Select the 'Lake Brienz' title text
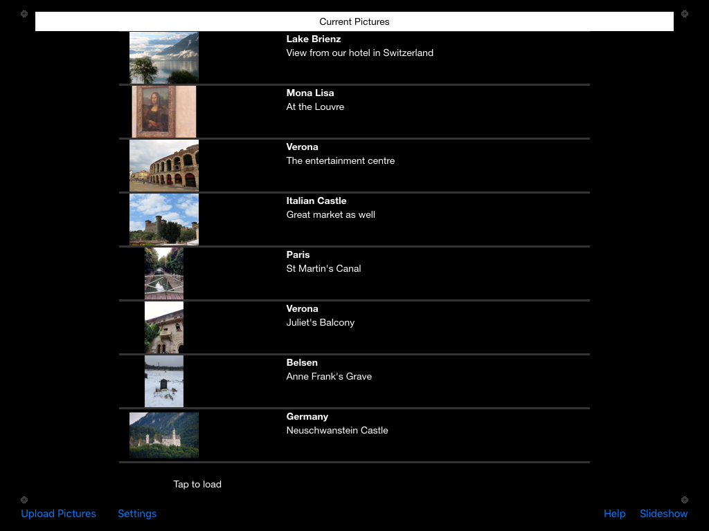709x531 pixels. coord(314,39)
